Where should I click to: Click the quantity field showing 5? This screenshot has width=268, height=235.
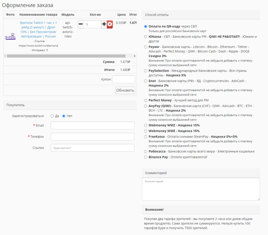(92, 24)
